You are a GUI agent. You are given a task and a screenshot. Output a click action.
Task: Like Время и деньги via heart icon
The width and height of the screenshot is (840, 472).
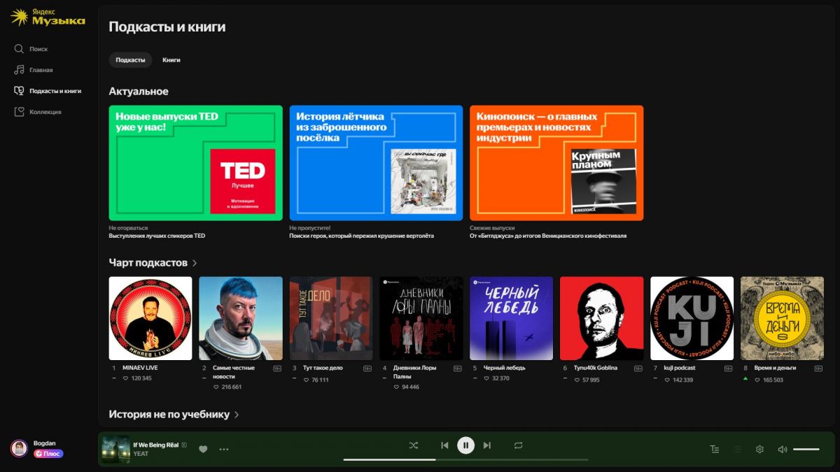pyautogui.click(x=758, y=380)
